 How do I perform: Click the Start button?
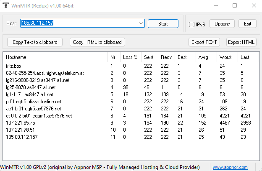[x=163, y=23]
